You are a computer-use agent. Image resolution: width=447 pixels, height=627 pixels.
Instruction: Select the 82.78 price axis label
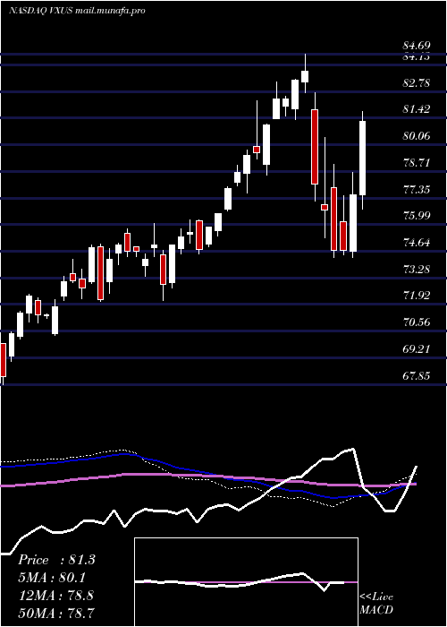[x=417, y=83]
